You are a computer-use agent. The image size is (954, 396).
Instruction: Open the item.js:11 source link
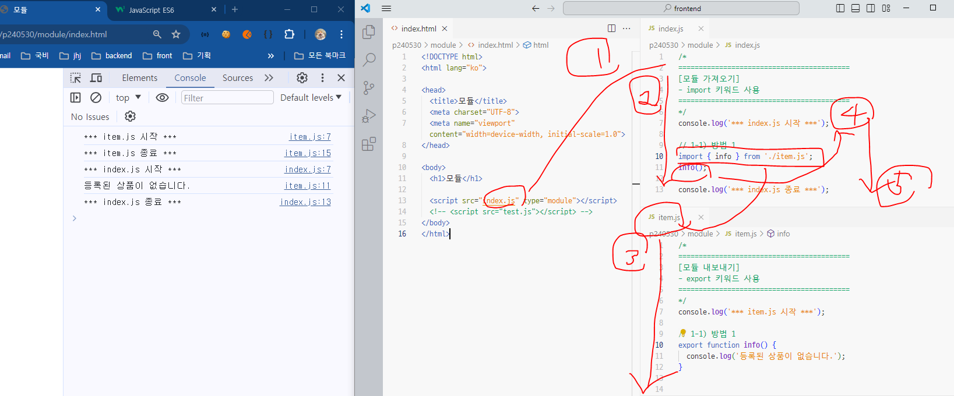(x=308, y=186)
